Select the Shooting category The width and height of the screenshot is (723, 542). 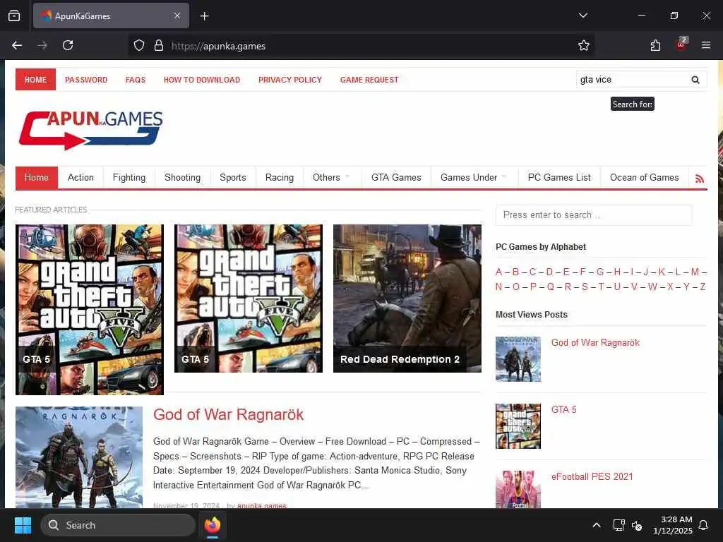[183, 177]
